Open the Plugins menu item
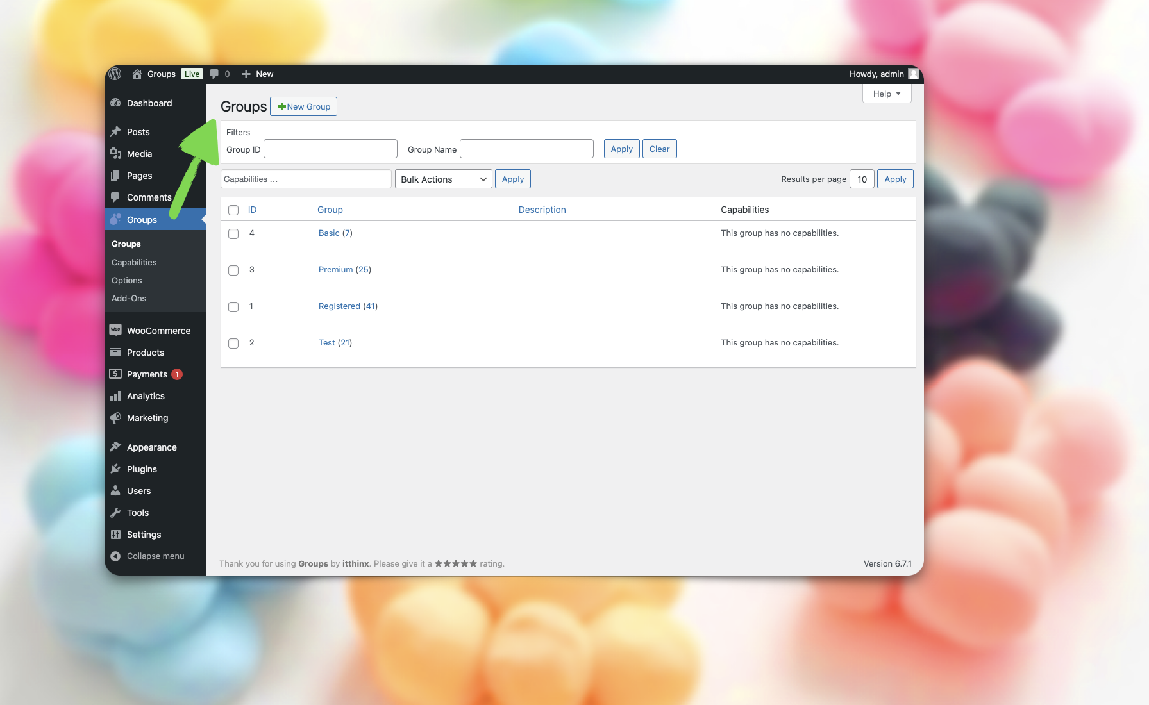The image size is (1149, 705). 141,469
